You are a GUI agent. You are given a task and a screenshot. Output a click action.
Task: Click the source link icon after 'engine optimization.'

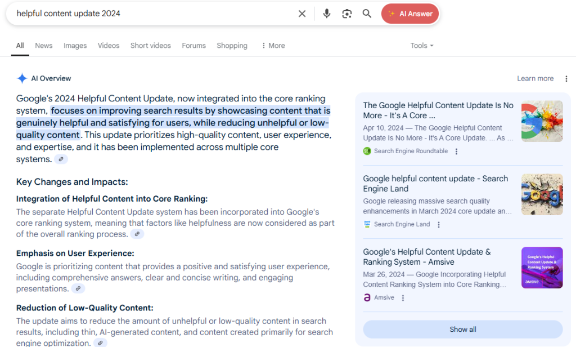(x=100, y=343)
